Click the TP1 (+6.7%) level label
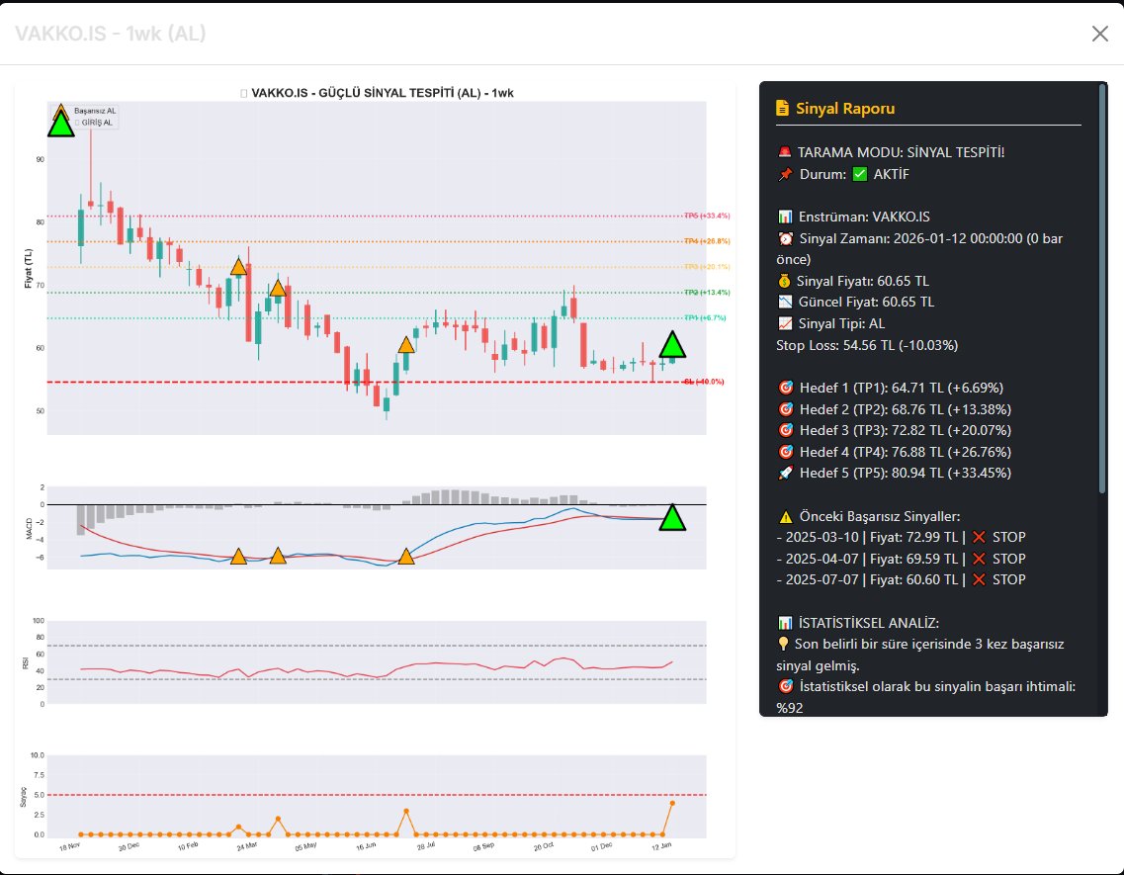The image size is (1124, 875). [x=705, y=317]
